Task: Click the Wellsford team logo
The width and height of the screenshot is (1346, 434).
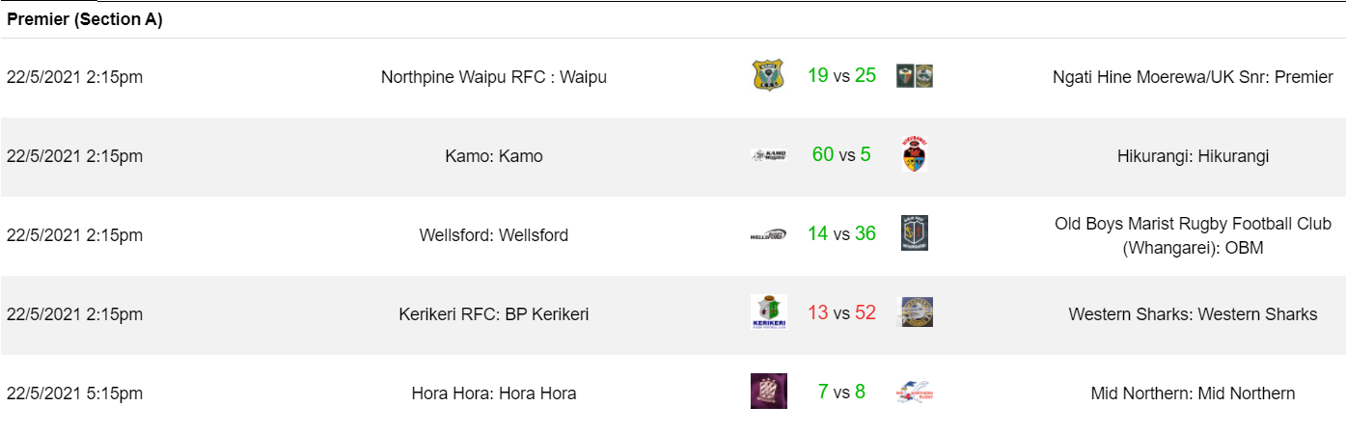Action: 768,234
